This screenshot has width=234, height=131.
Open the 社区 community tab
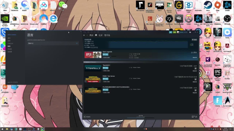100,35
